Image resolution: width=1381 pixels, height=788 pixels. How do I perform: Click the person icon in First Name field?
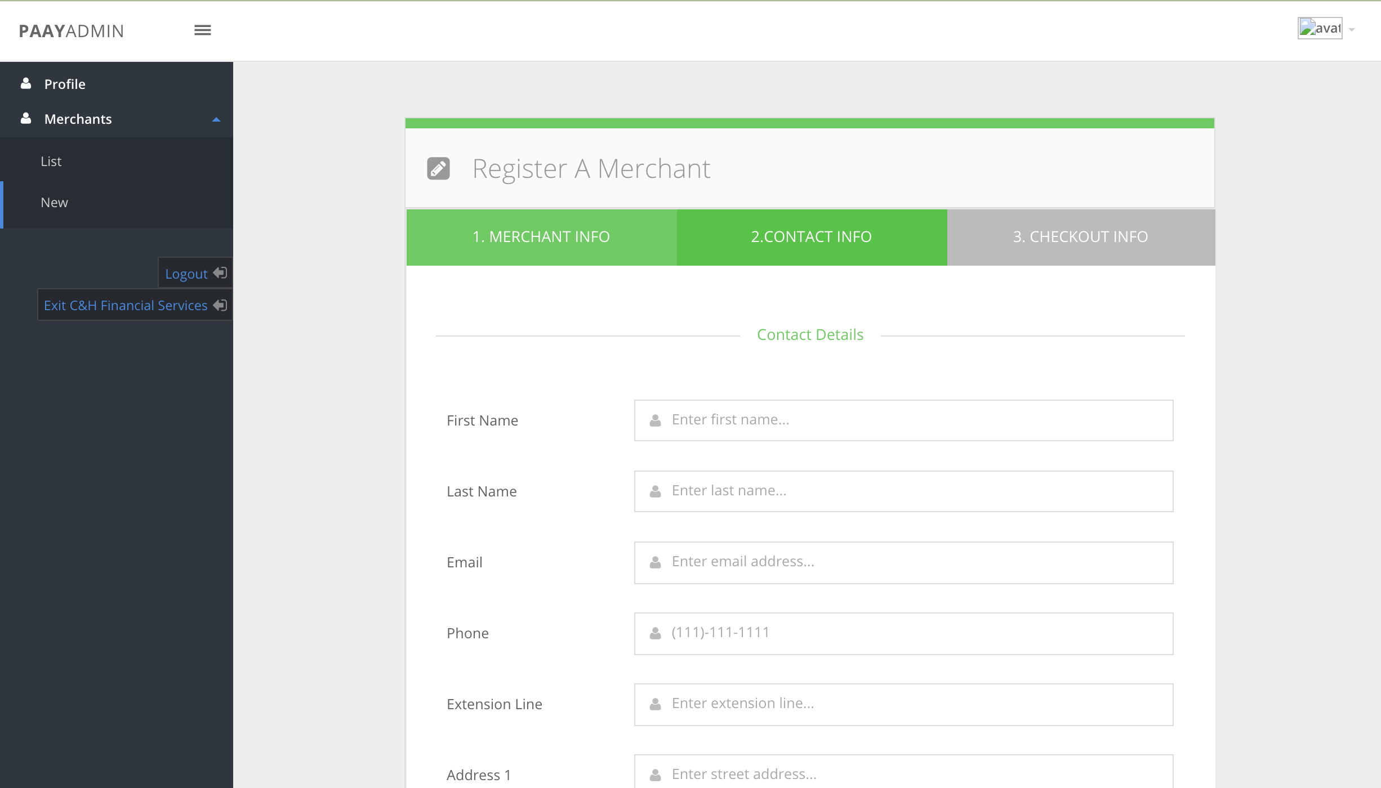tap(655, 420)
